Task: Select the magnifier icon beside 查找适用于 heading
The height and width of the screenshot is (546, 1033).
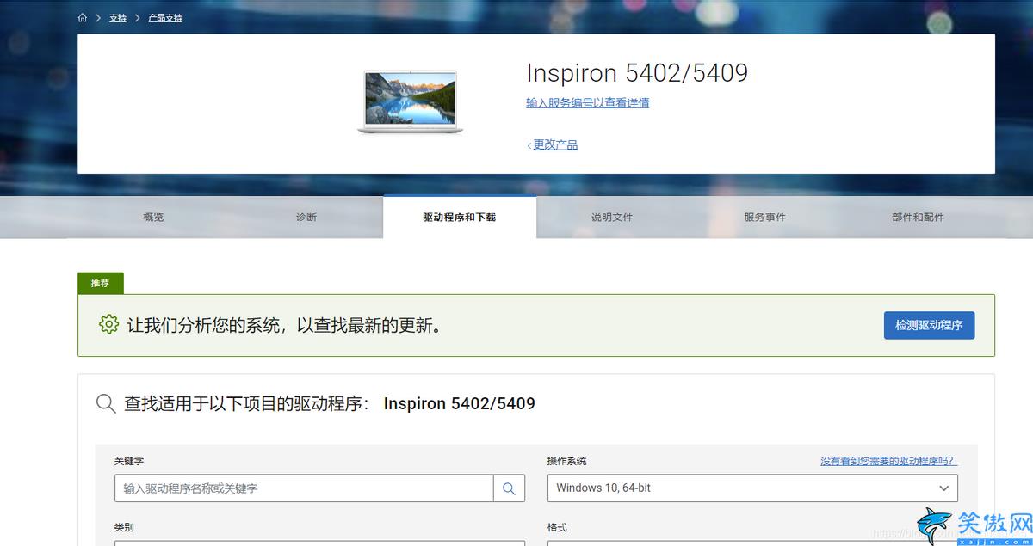Action: click(x=106, y=403)
